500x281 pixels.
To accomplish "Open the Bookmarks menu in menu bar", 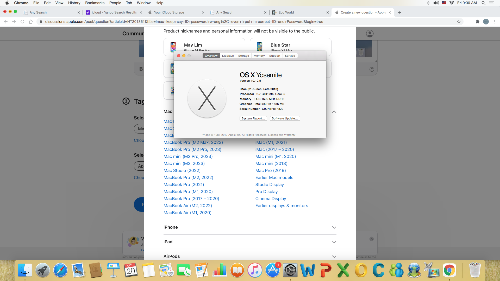I will pyautogui.click(x=95, y=3).
